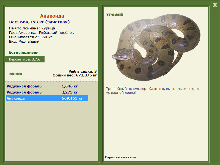
Task: Close the trophy window with X
Action: coord(215,5)
